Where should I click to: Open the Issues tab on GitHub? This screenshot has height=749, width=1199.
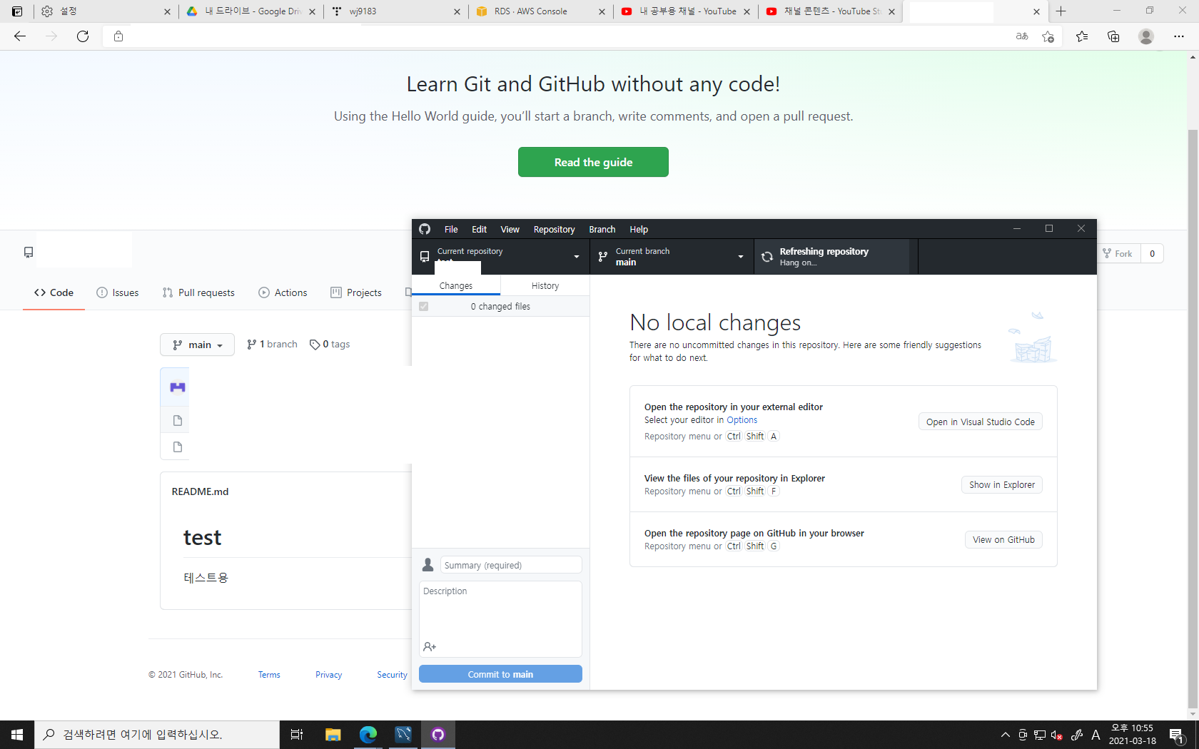coord(118,292)
